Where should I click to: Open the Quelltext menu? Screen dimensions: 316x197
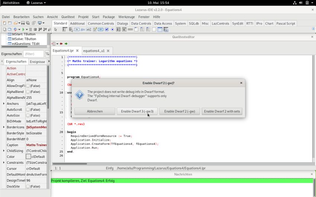click(68, 17)
